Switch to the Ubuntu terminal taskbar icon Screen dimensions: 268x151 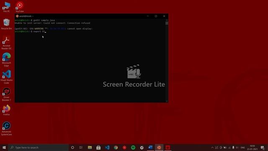[159, 147]
